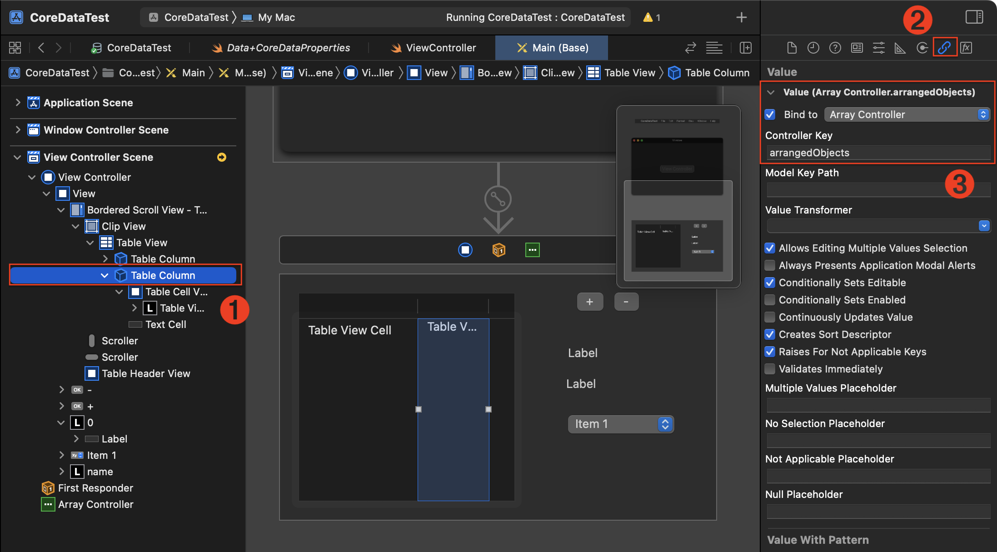
Task: Show the Size inspector ruler icon
Action: point(900,48)
